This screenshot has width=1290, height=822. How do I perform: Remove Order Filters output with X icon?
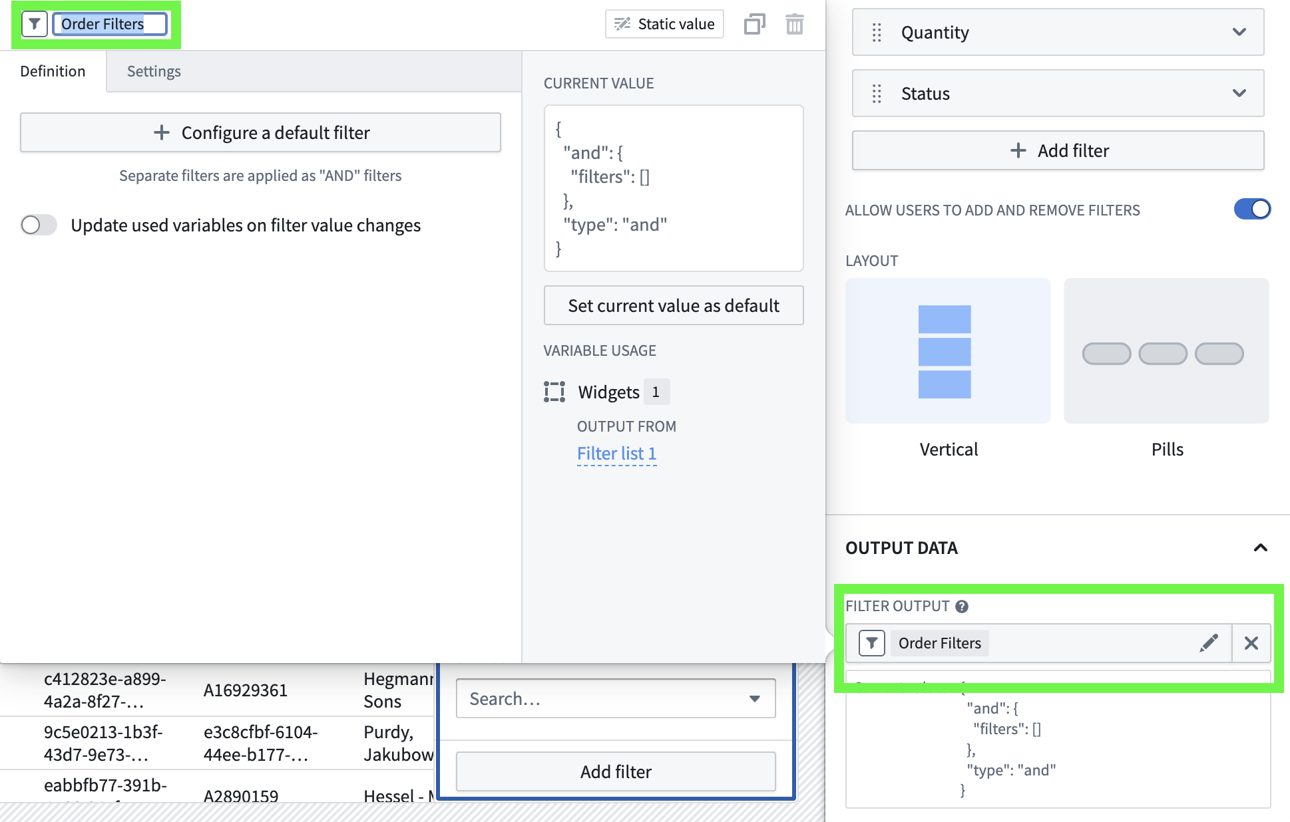[1251, 643]
